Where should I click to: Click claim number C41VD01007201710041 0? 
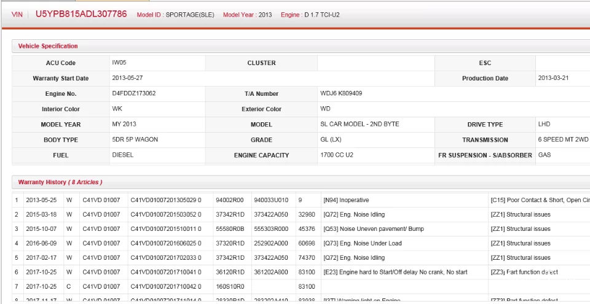click(x=165, y=272)
